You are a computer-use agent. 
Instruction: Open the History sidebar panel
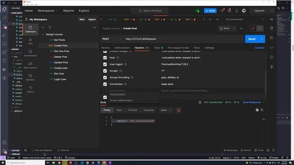pos(30,89)
